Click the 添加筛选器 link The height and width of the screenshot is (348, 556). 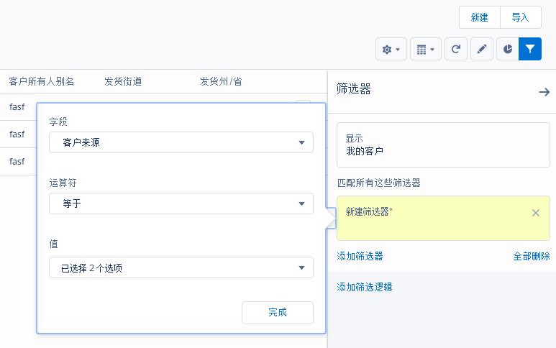[360, 256]
